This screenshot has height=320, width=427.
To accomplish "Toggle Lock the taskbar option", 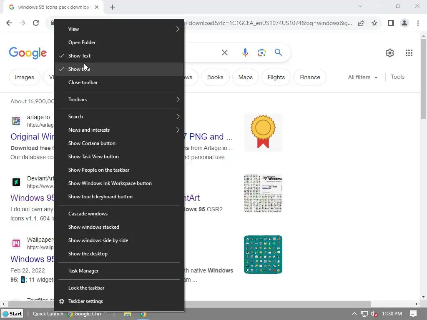I will pyautogui.click(x=119, y=288).
